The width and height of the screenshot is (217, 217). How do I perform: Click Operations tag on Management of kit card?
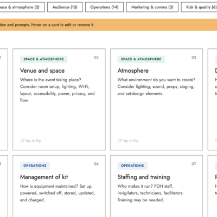(x=35, y=165)
